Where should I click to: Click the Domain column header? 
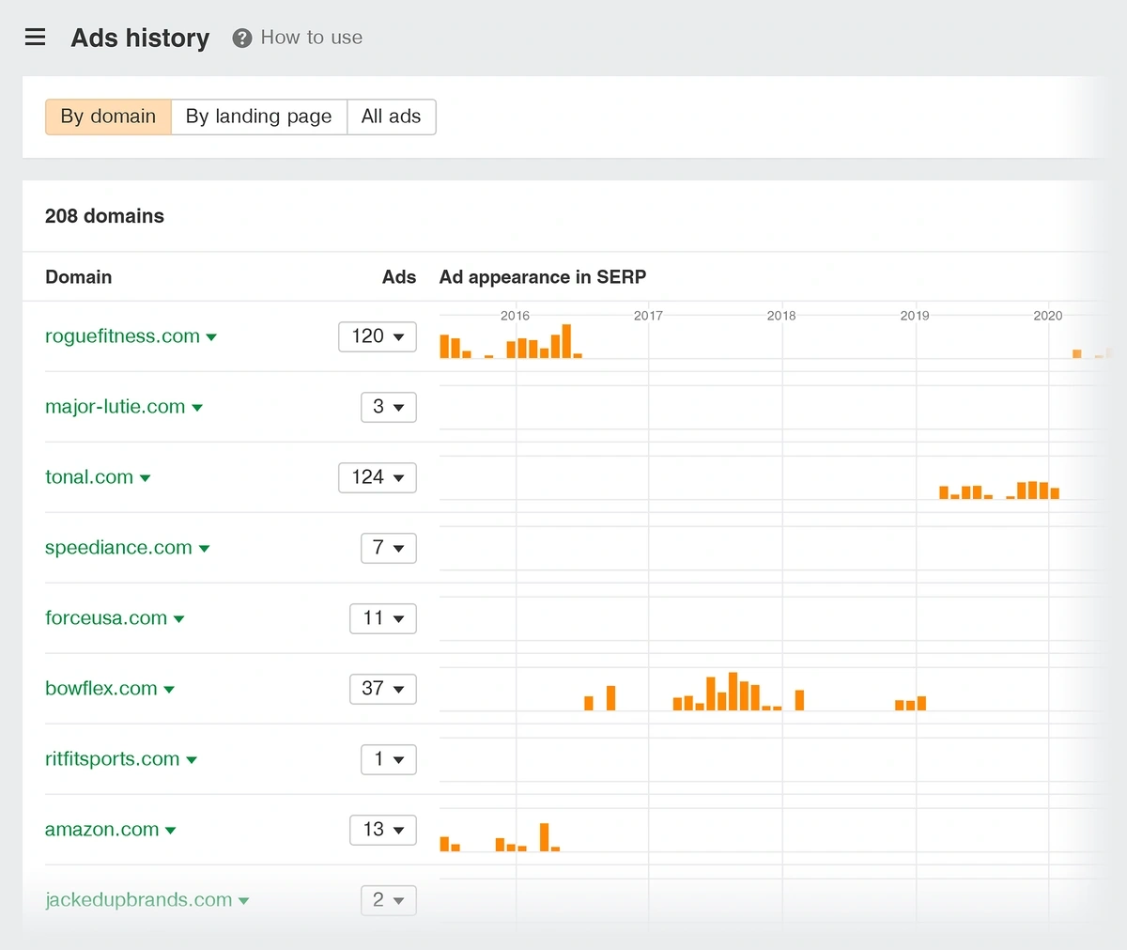79,277
